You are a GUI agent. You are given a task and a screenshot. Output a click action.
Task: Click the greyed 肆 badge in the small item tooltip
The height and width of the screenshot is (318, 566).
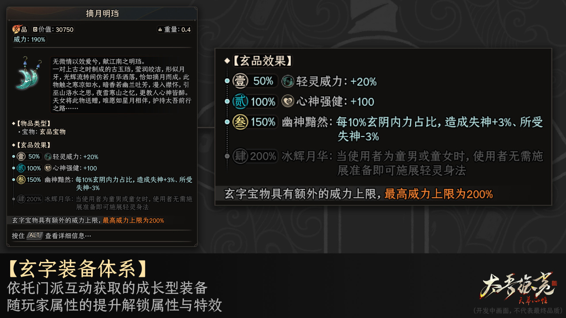(20, 199)
